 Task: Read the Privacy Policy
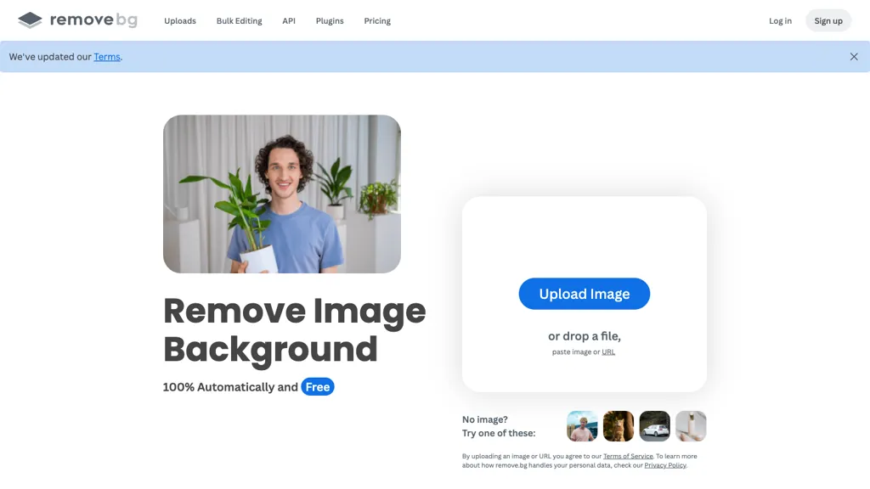[665, 464]
